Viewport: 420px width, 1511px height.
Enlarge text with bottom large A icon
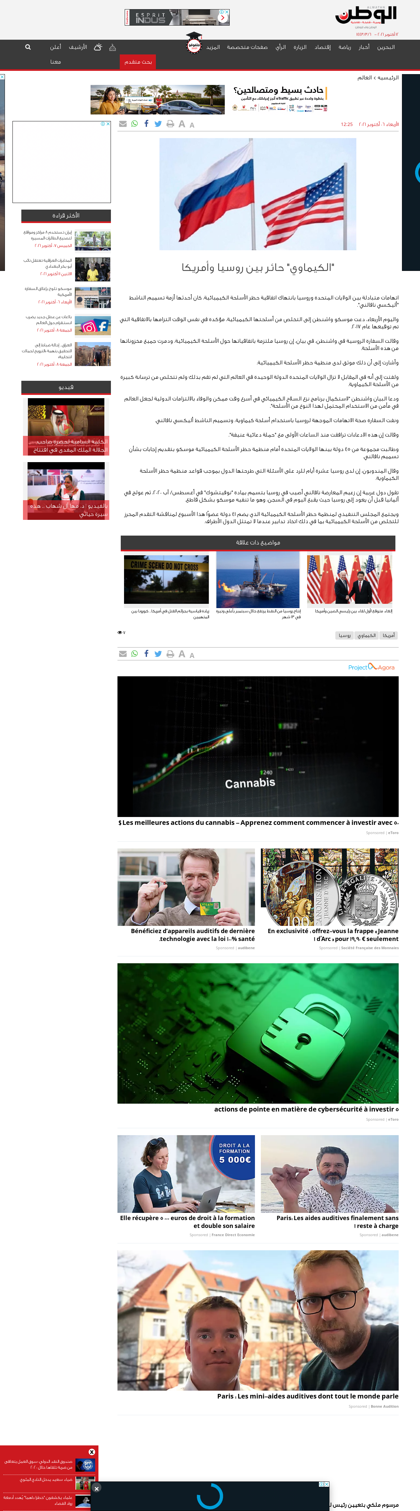[x=182, y=653]
